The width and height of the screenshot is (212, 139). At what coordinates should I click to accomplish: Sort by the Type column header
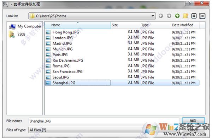coord(155,25)
